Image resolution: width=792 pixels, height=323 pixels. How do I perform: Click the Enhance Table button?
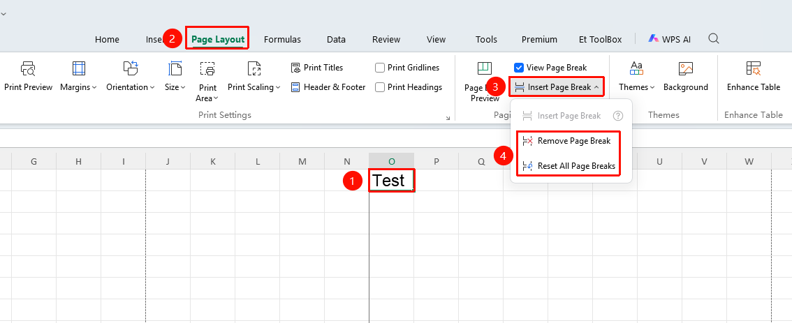click(x=753, y=76)
